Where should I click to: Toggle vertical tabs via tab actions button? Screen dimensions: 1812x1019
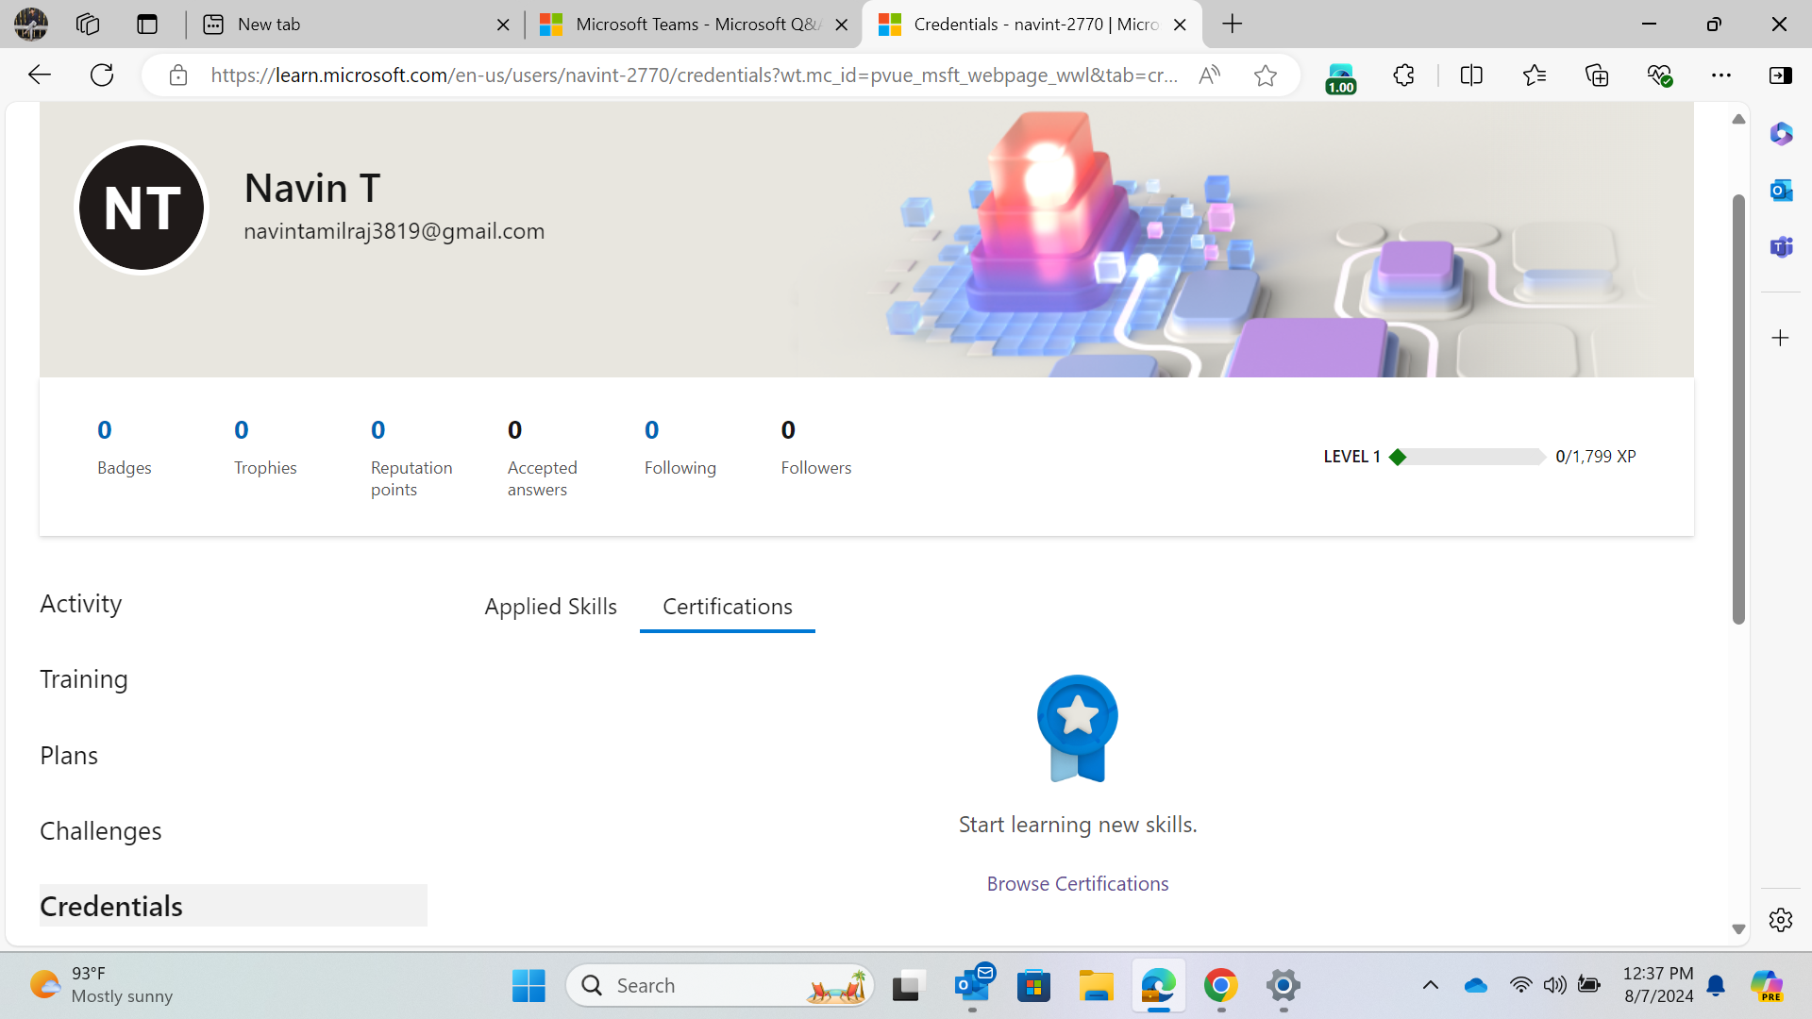[147, 25]
